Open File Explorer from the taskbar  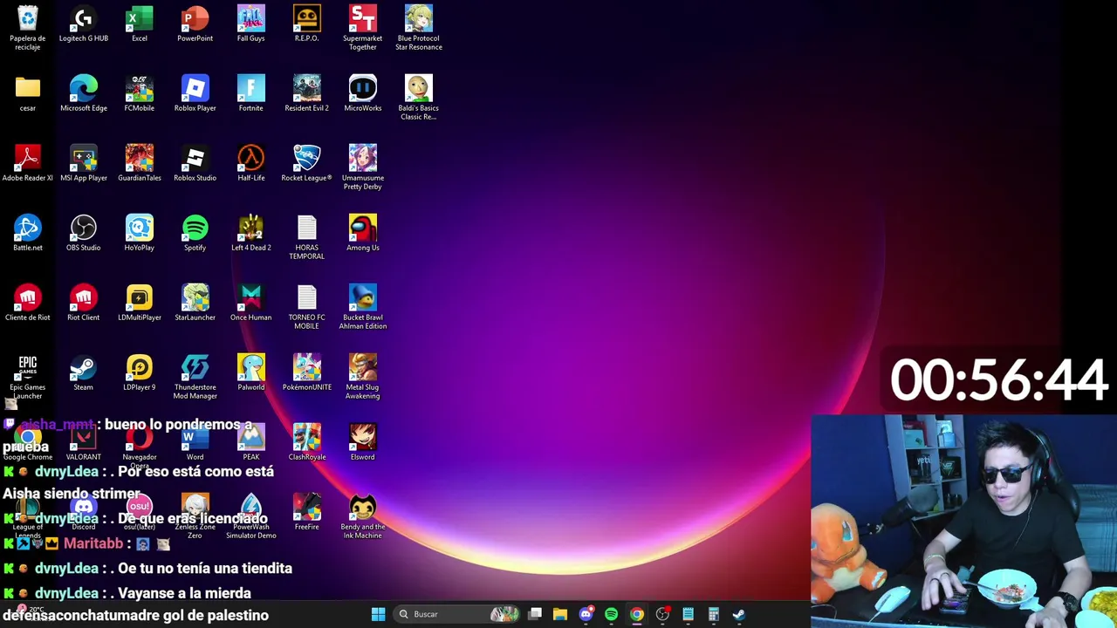(560, 614)
